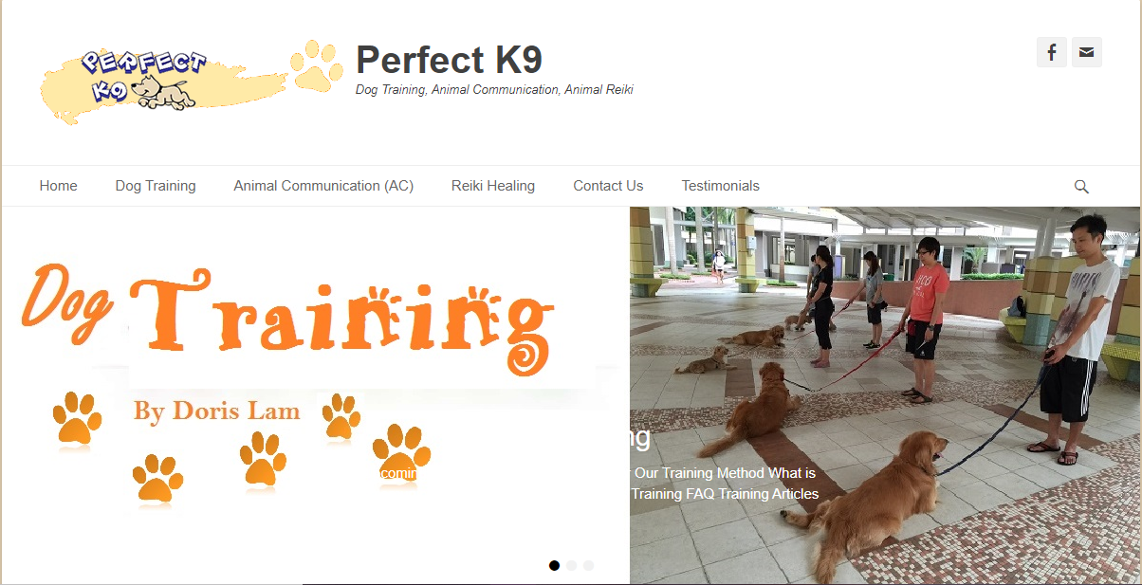The height and width of the screenshot is (585, 1142).
Task: Expand the Reiki Healing menu
Action: pos(493,186)
